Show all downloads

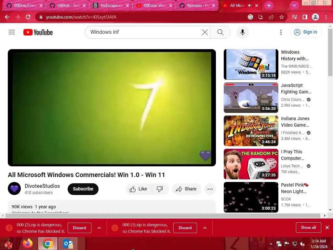(x=308, y=228)
